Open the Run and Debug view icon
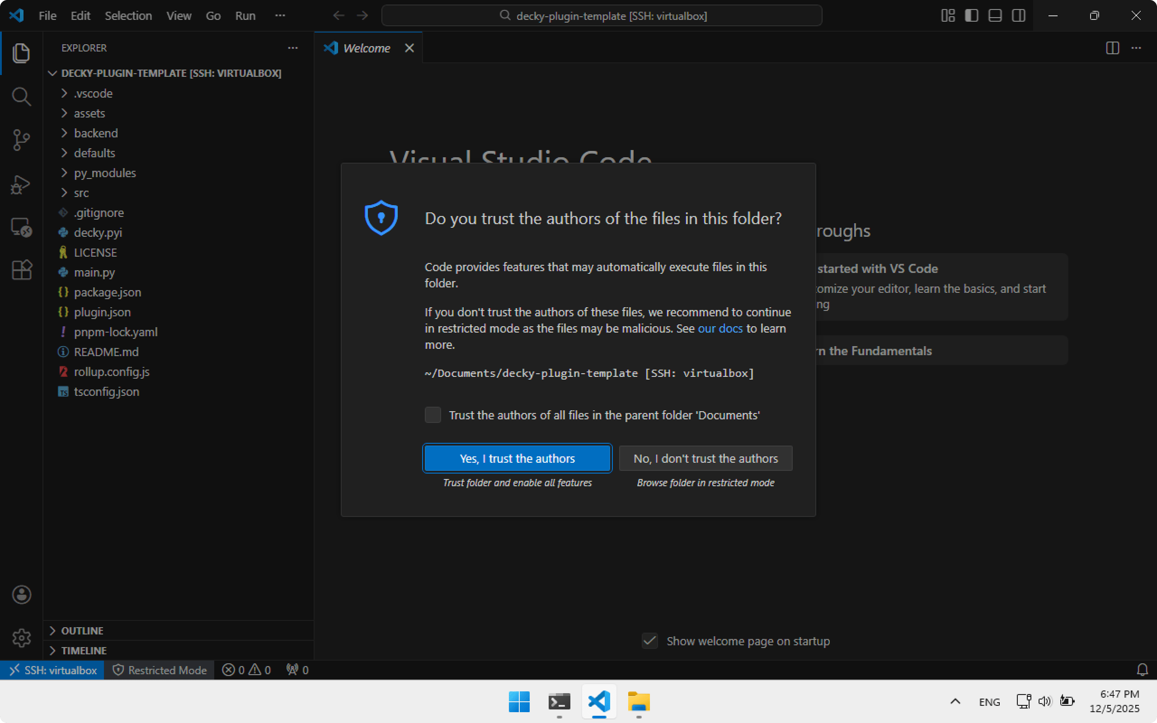1157x723 pixels. 21,184
